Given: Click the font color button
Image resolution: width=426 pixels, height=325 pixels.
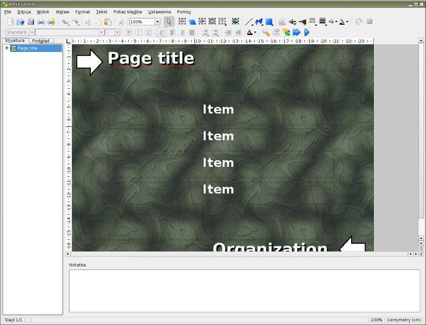Looking at the screenshot, I should 250,32.
